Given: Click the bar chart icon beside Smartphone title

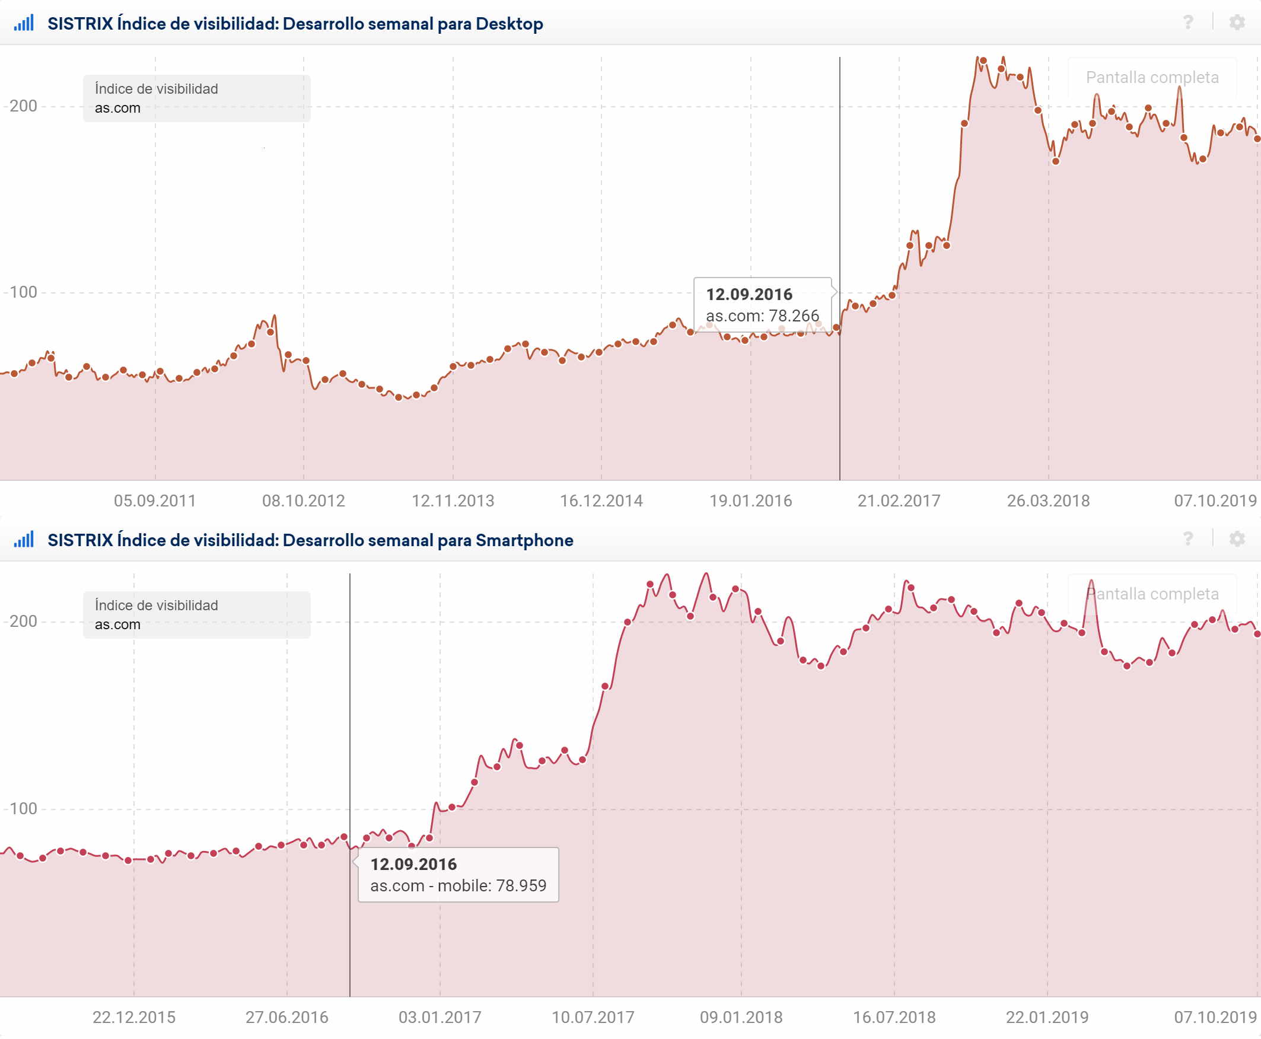Looking at the screenshot, I should tap(24, 540).
